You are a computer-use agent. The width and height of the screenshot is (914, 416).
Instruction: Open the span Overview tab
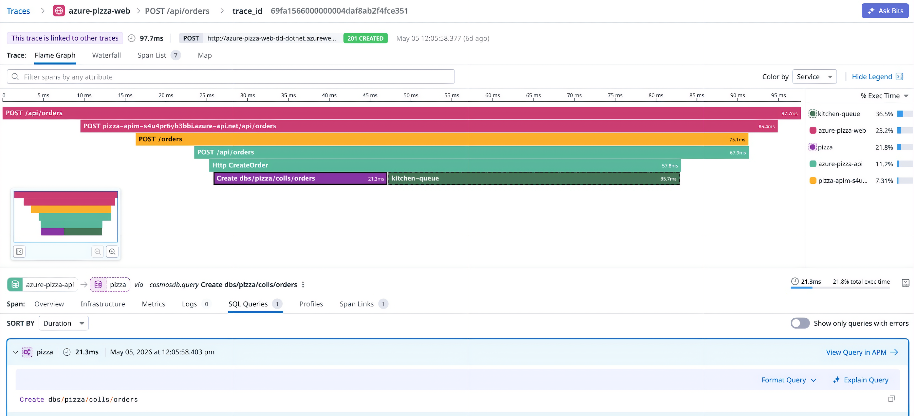tap(49, 304)
